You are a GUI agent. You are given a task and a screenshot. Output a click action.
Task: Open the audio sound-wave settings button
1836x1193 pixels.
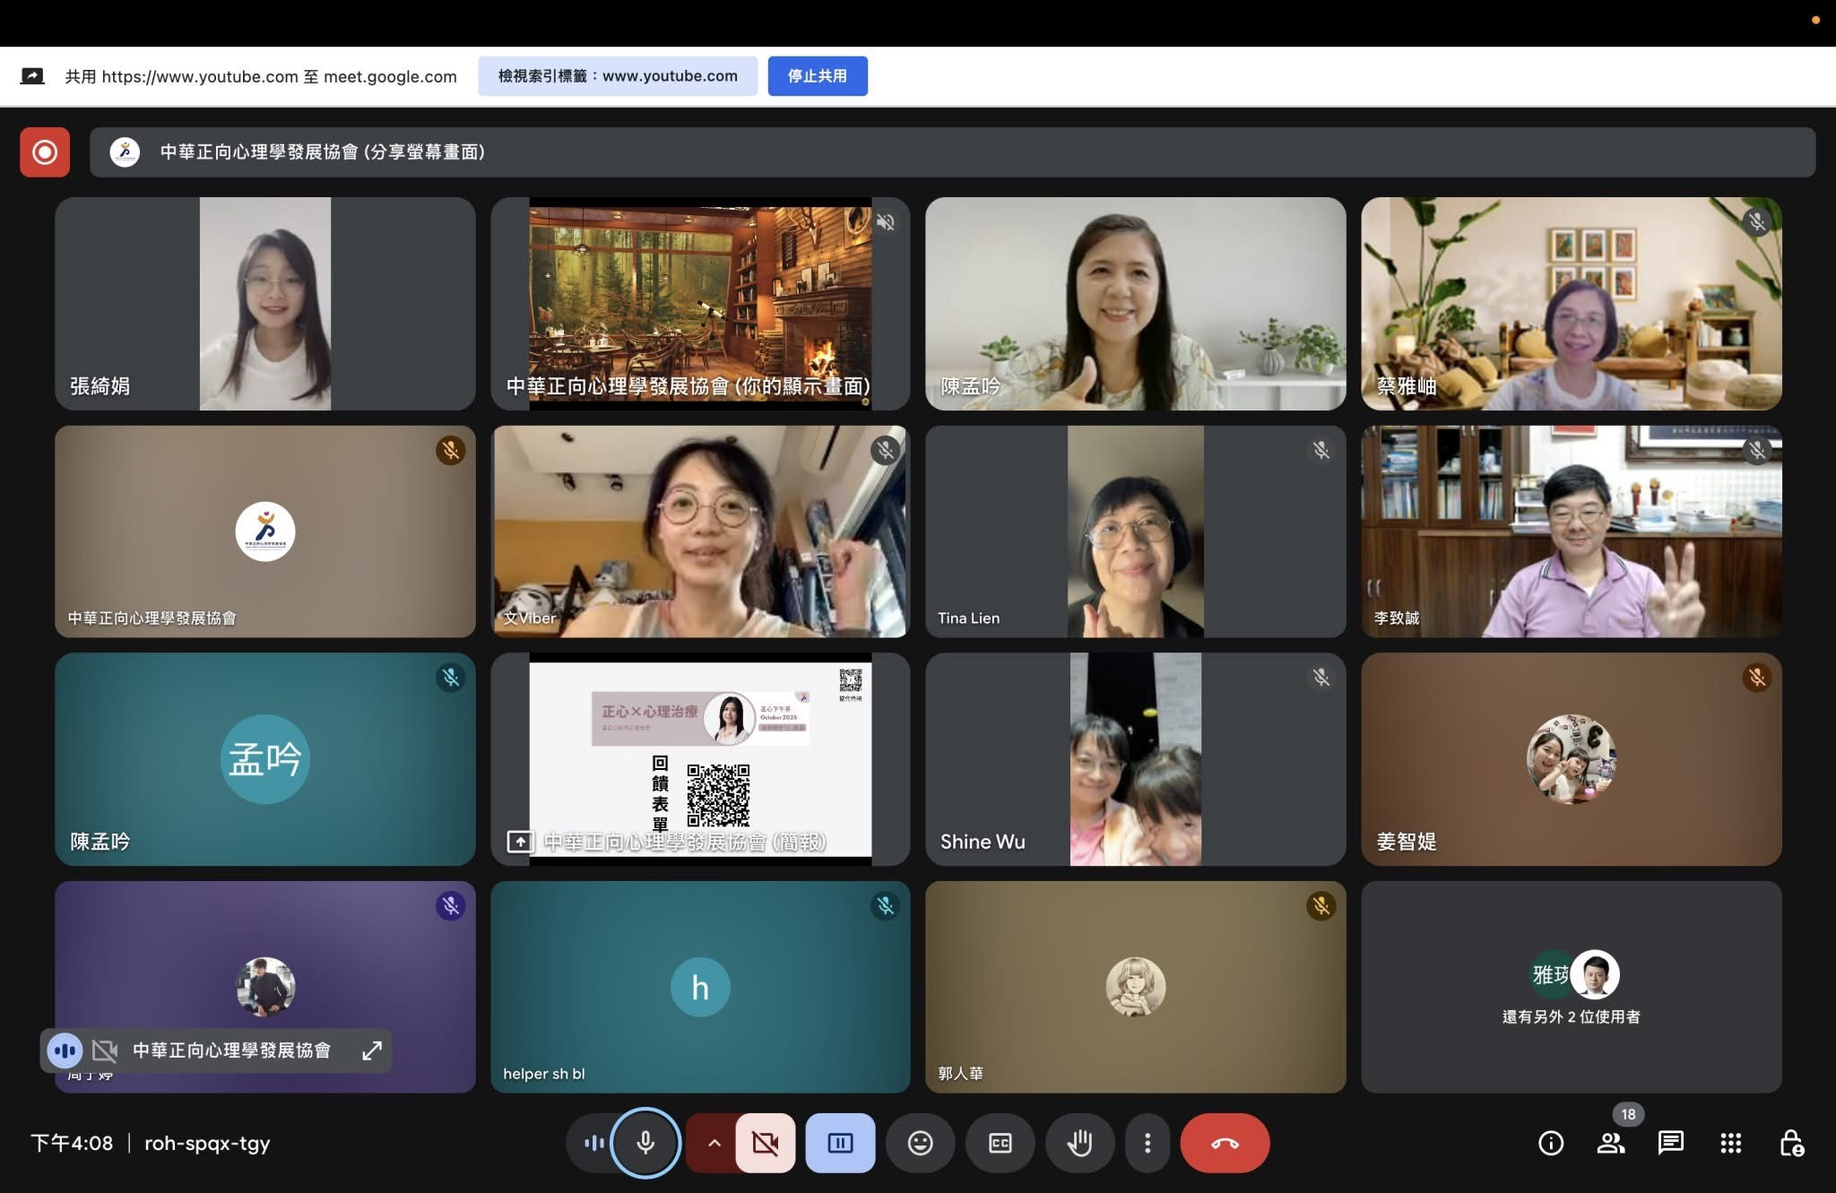coord(593,1143)
